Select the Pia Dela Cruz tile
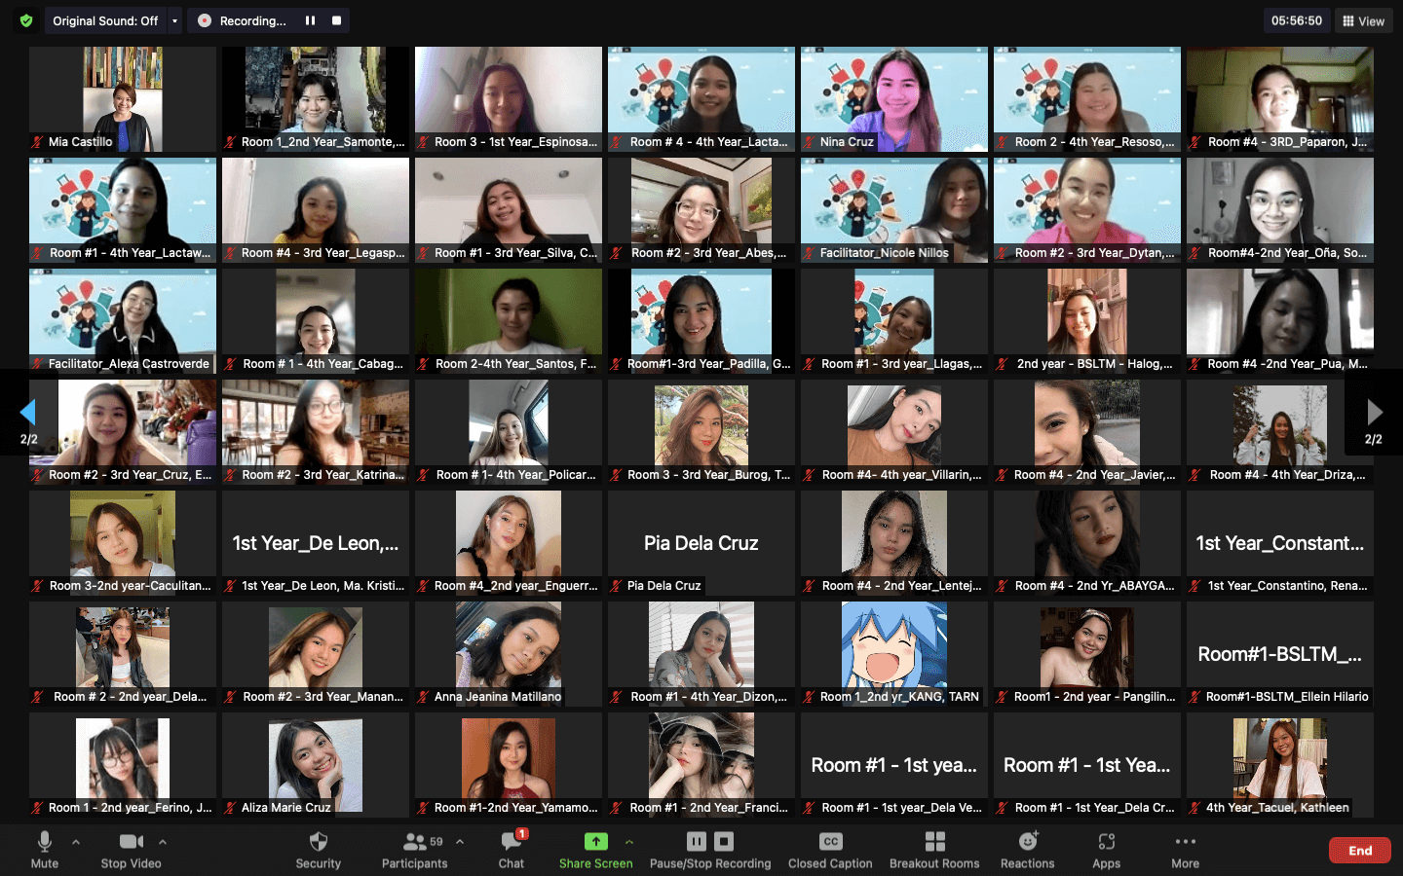This screenshot has height=876, width=1403. pos(701,543)
